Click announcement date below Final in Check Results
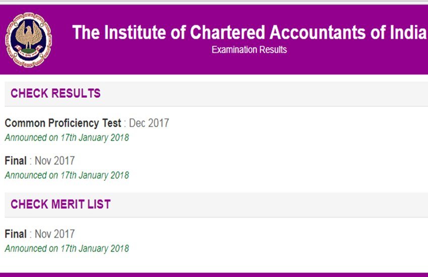428x277 pixels. coord(66,175)
